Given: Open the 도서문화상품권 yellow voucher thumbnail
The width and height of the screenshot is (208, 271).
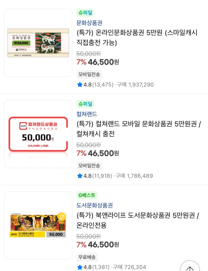Looking at the screenshot, I should pyautogui.click(x=38, y=225).
